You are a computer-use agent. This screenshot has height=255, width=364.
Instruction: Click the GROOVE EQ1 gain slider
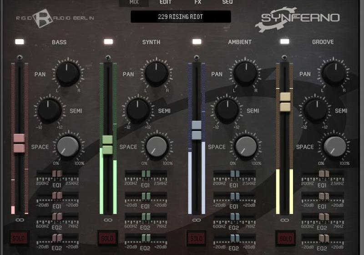point(323,196)
